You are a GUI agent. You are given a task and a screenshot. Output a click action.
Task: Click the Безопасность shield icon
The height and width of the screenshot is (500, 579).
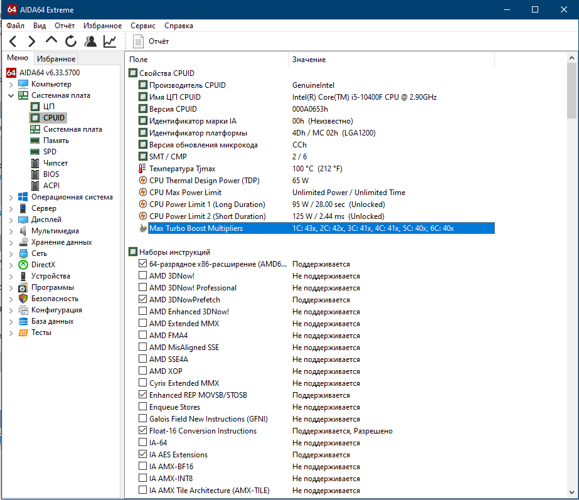23,299
